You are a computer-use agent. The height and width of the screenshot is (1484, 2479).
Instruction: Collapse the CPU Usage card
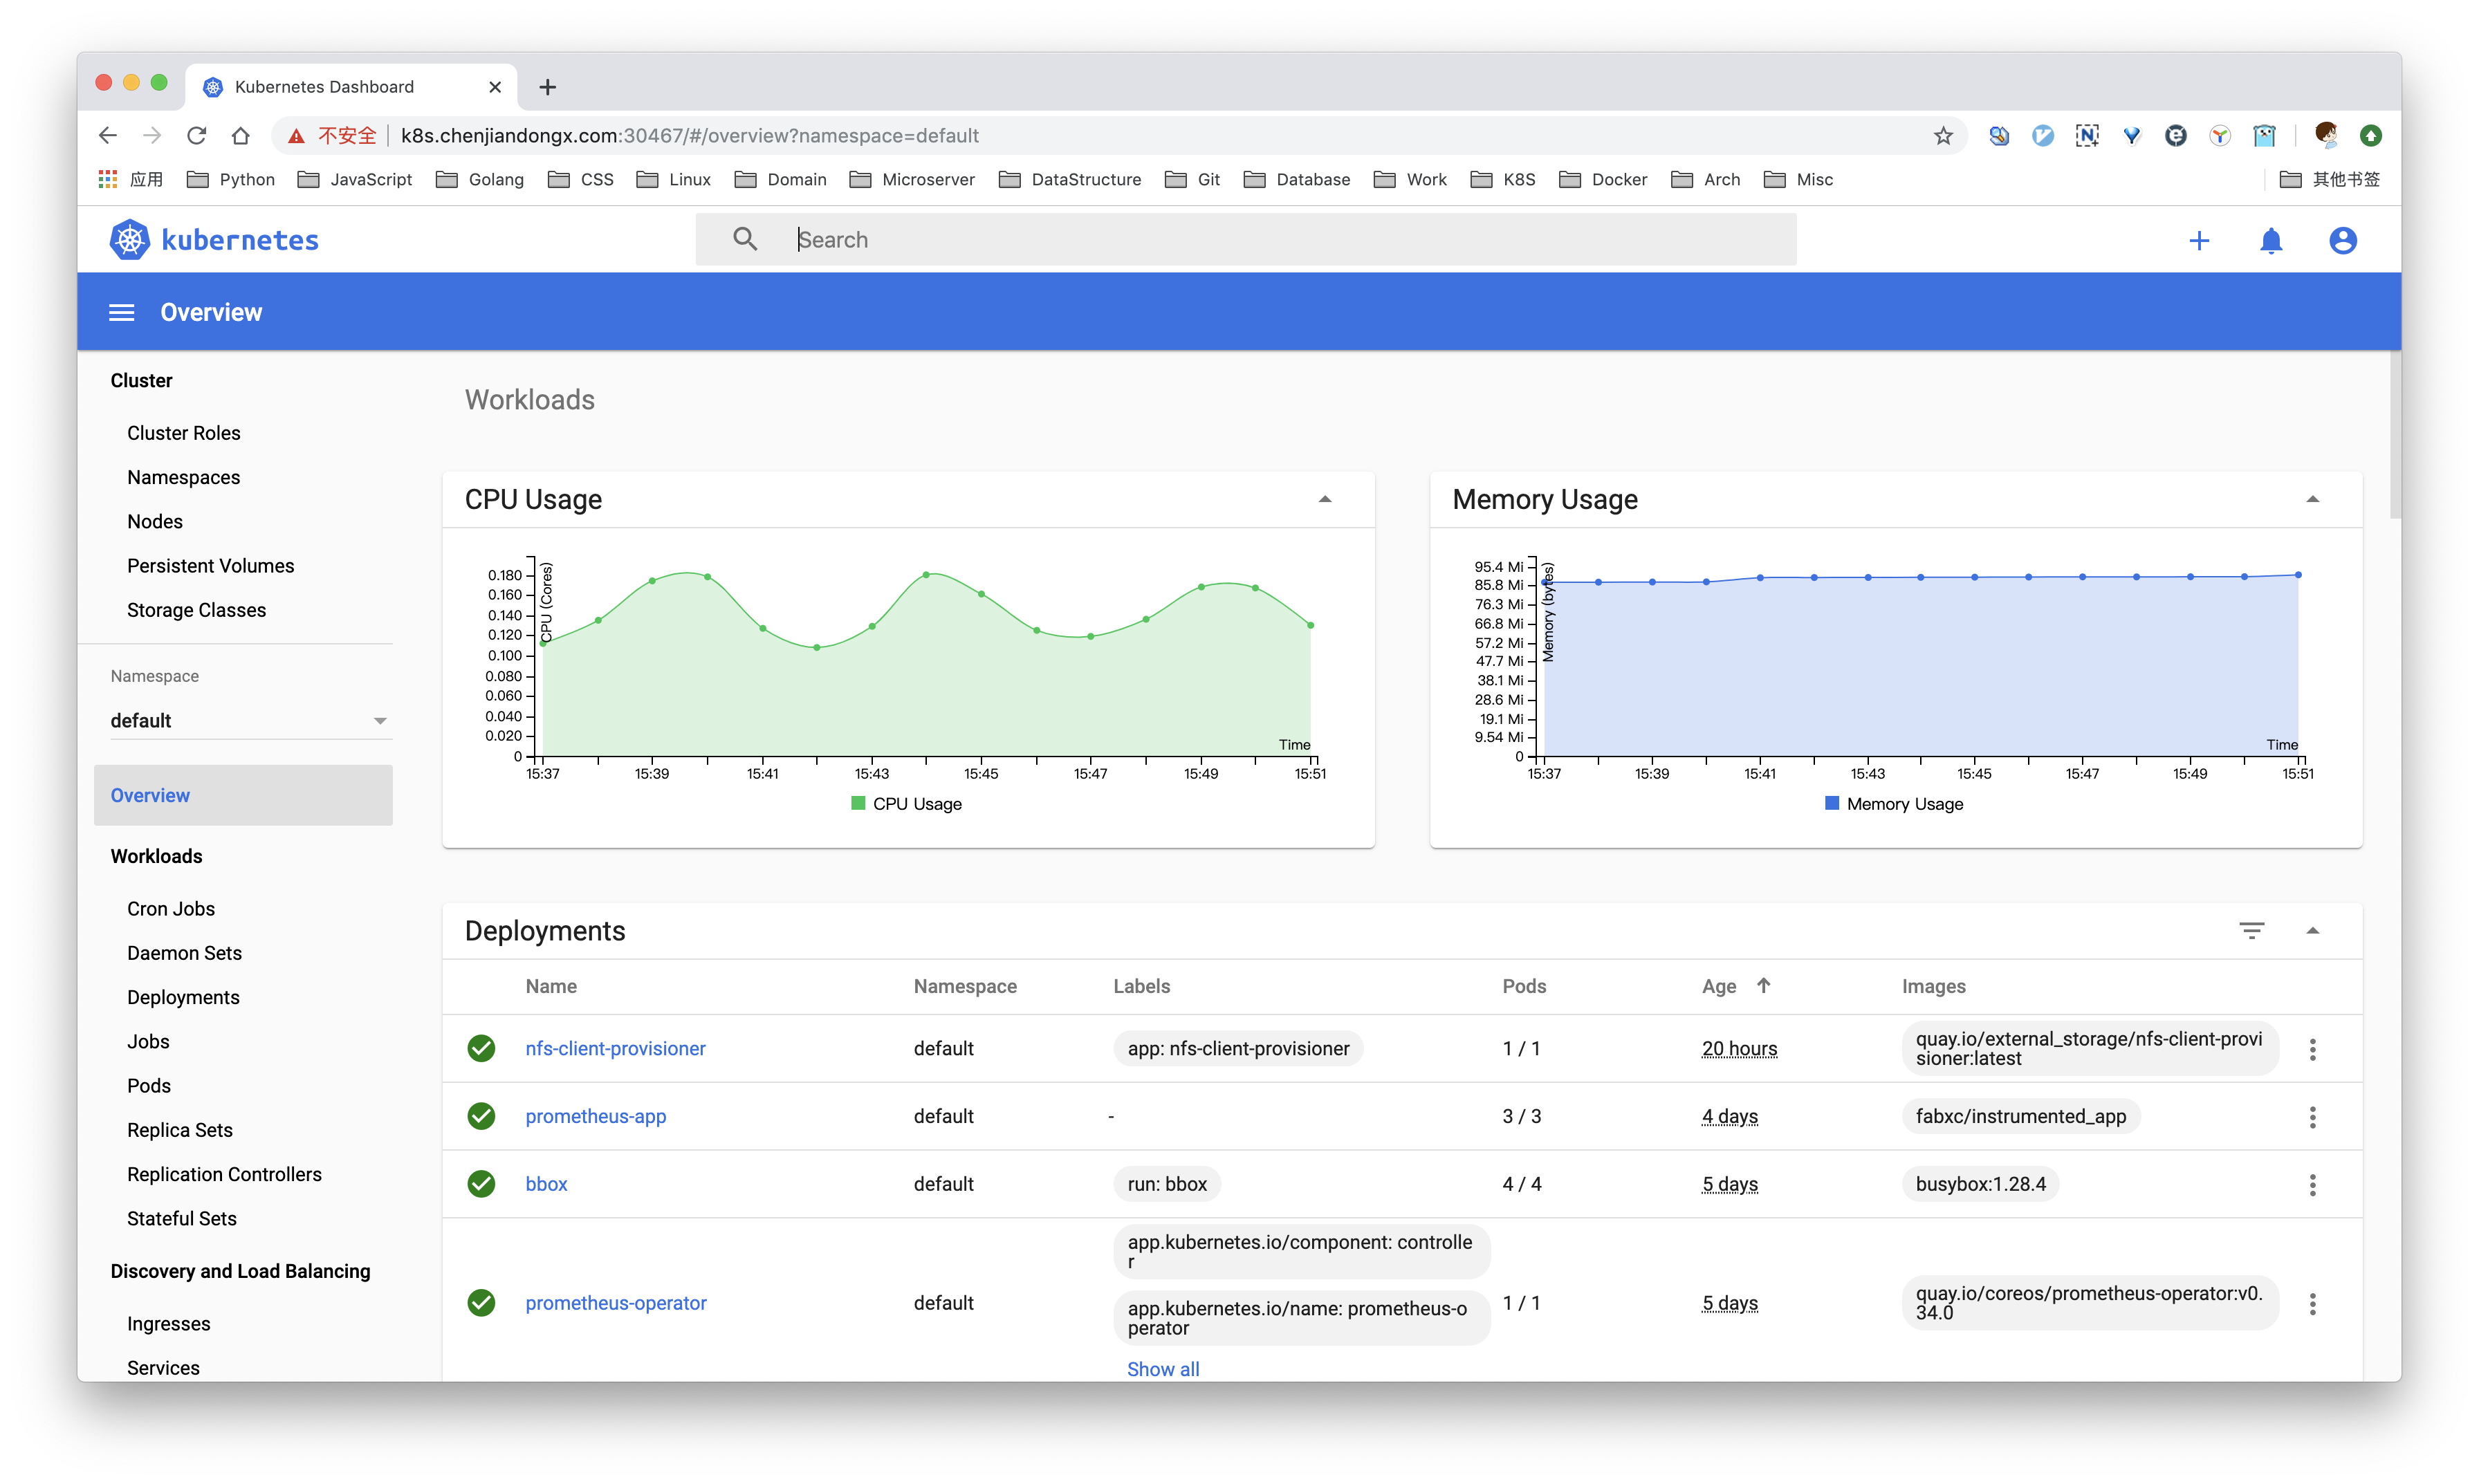(1324, 499)
